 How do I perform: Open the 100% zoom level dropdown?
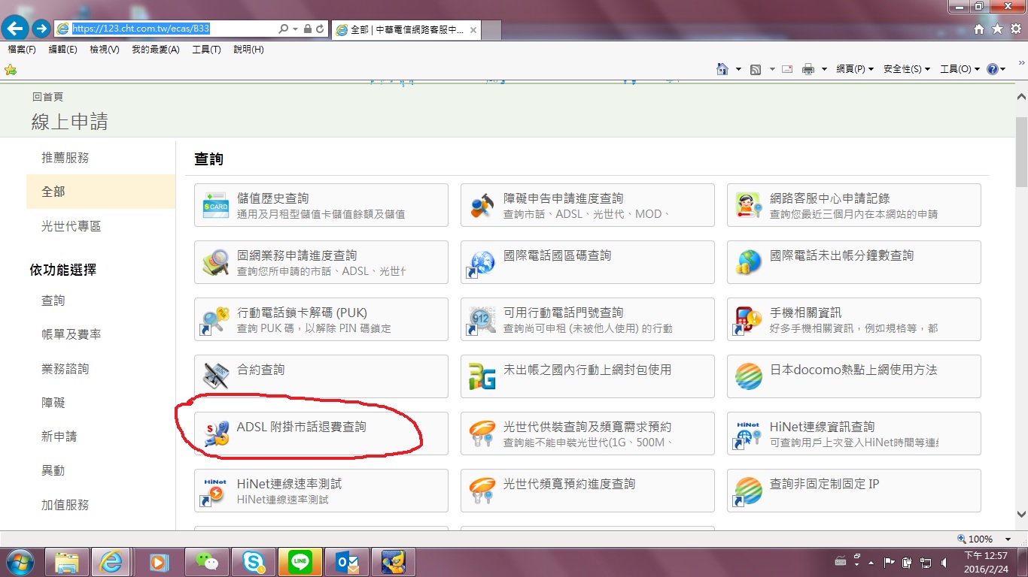click(1008, 539)
